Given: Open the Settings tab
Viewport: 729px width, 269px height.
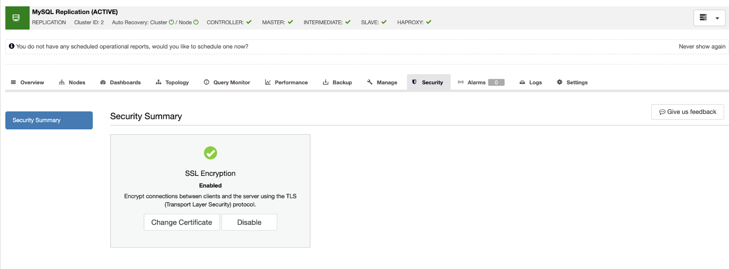Looking at the screenshot, I should pos(572,82).
